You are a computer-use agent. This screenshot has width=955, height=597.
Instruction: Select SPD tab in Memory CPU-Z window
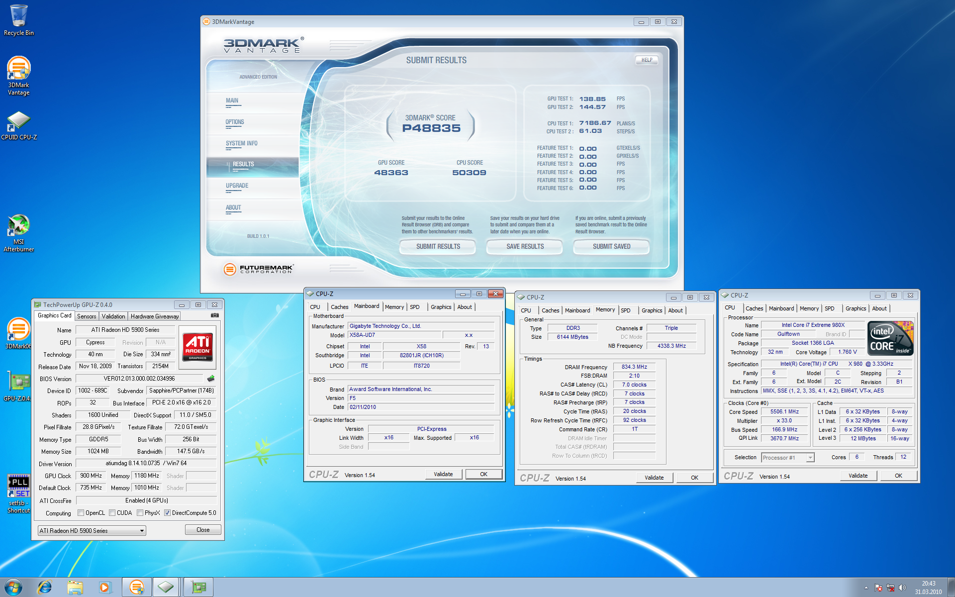click(x=626, y=310)
